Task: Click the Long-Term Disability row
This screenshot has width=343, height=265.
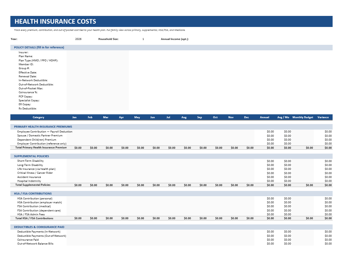Action: (x=171, y=165)
